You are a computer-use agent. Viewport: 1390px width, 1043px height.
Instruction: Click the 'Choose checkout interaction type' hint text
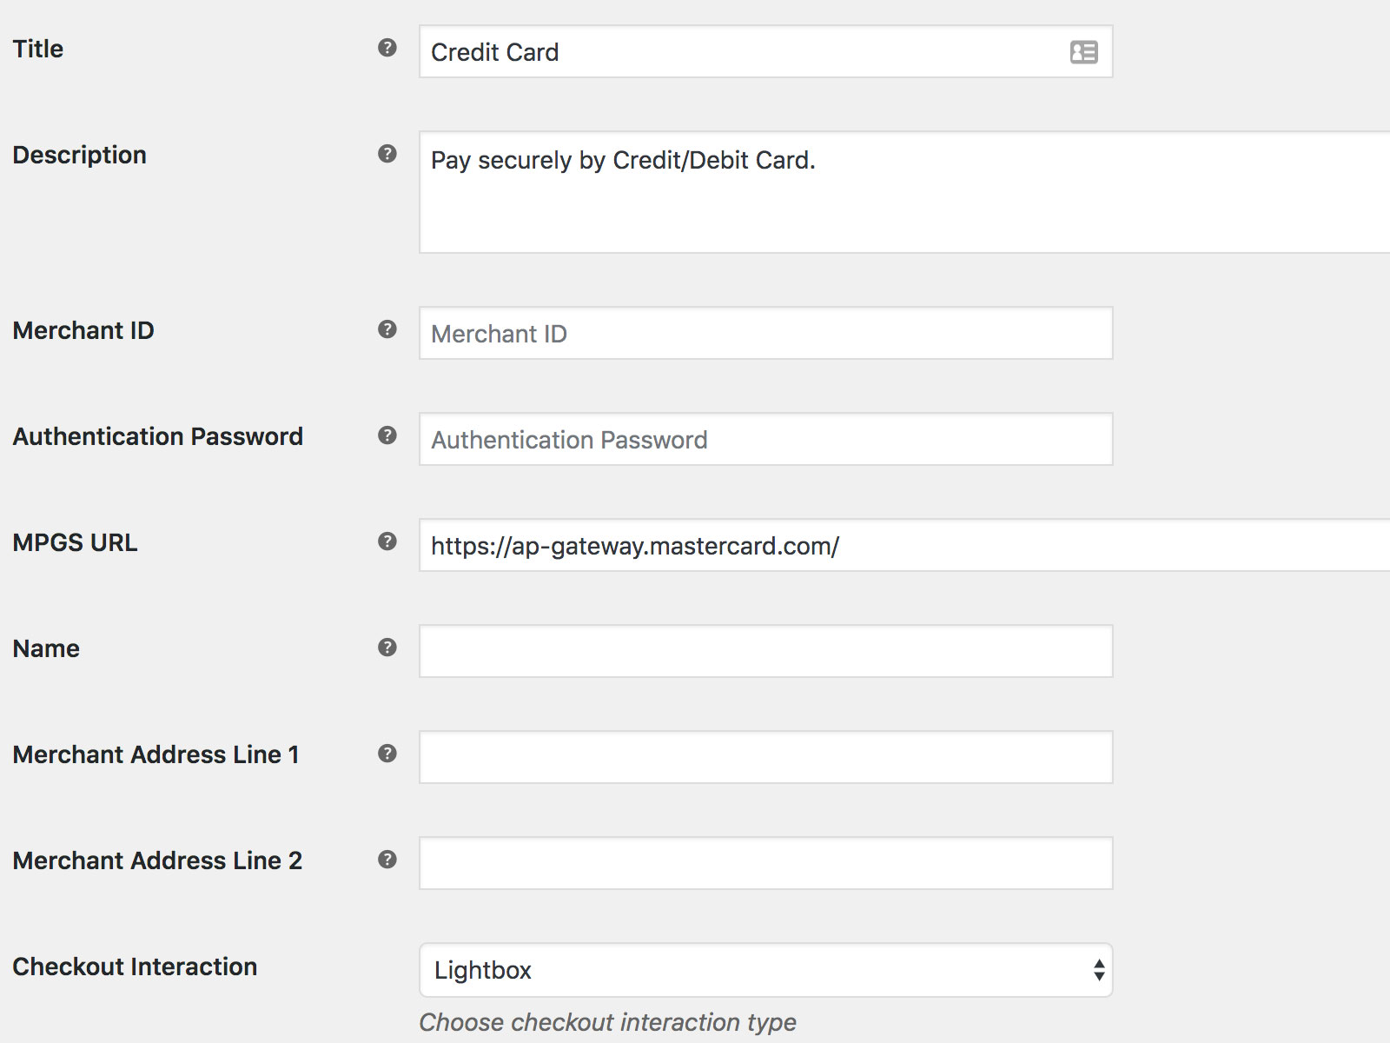coord(607,1022)
